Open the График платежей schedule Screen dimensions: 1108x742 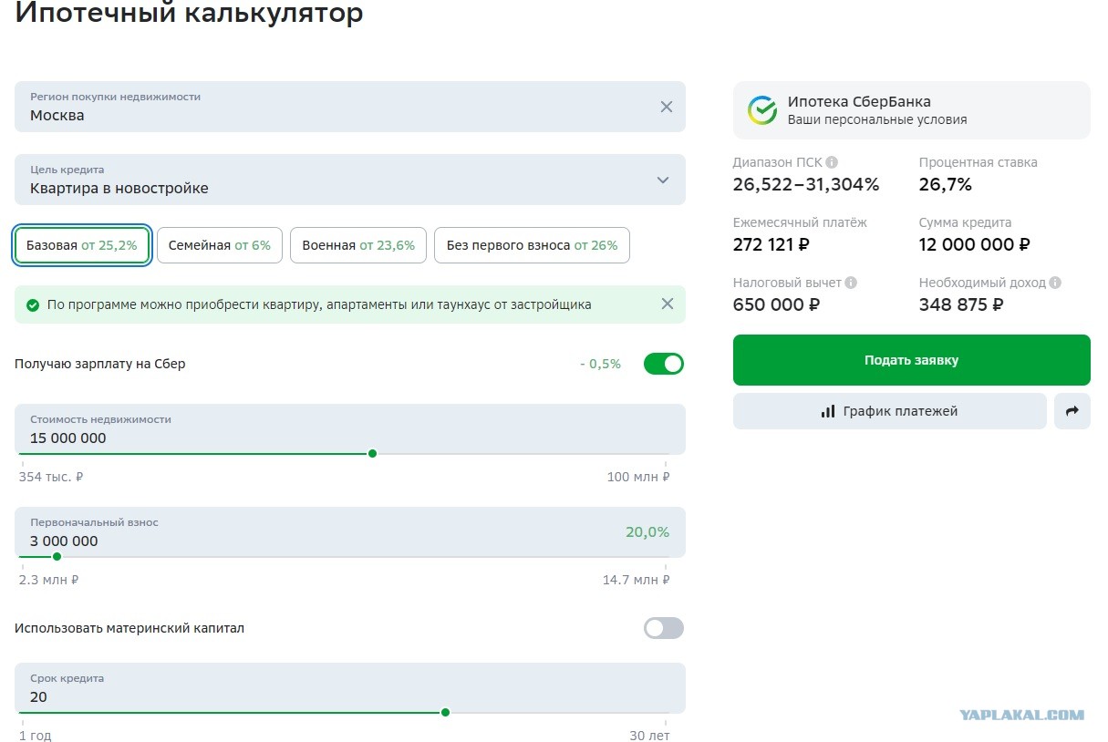pos(889,411)
